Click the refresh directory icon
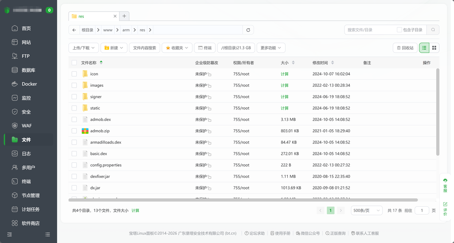Viewport: 454px width, 243px height. [x=248, y=30]
